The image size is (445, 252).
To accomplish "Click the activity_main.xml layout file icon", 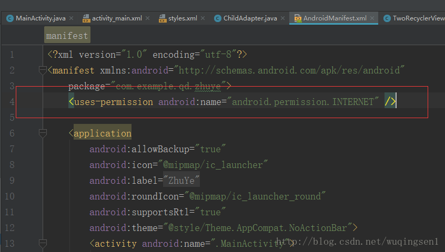I will point(86,18).
